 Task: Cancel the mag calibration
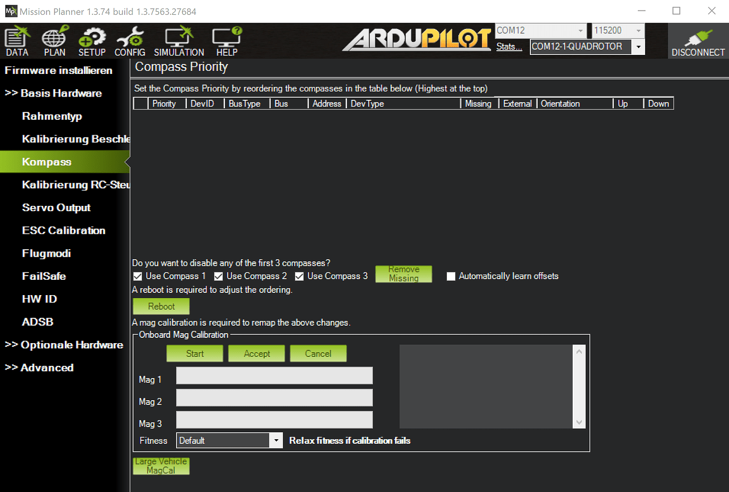318,354
